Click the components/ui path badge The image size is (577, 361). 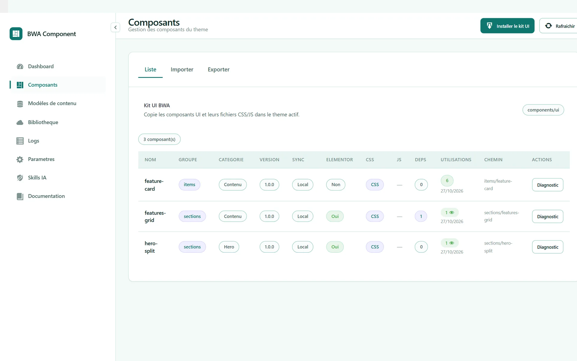(x=543, y=110)
